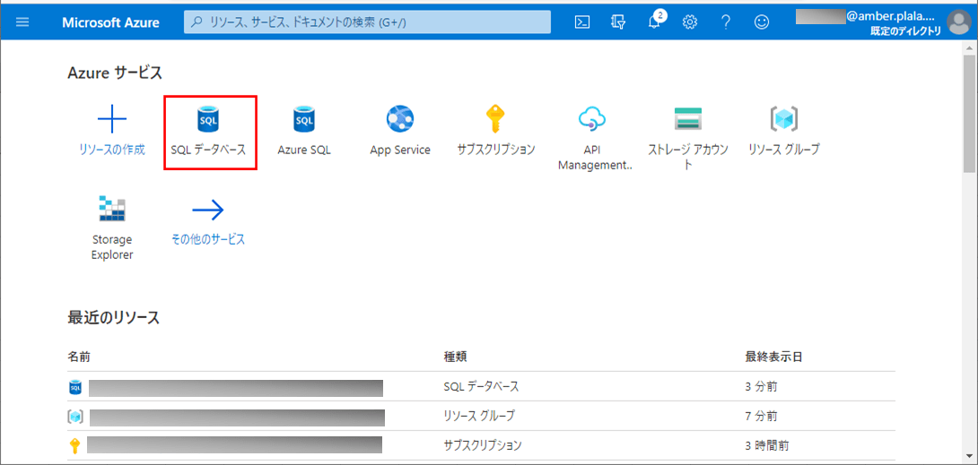Image resolution: width=978 pixels, height=465 pixels.
Task: Click the リソースの作成 link label
Action: coord(112,150)
